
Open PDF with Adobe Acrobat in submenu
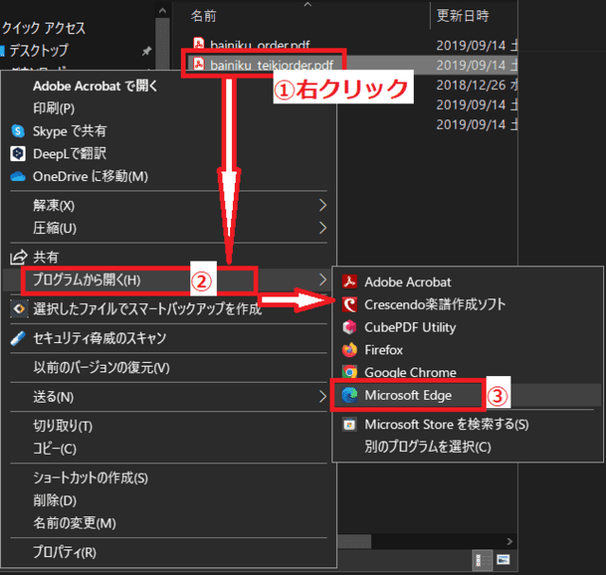407,281
